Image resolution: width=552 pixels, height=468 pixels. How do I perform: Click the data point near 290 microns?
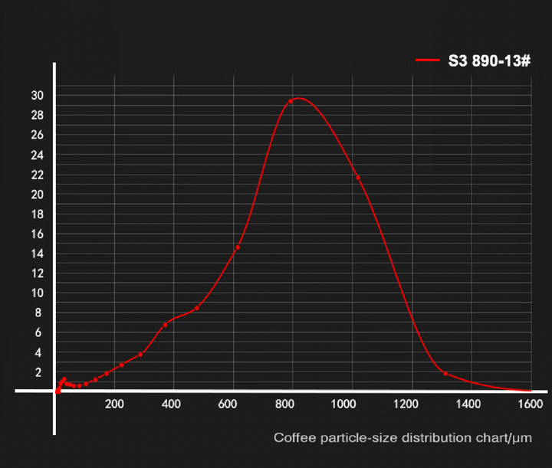click(x=140, y=355)
